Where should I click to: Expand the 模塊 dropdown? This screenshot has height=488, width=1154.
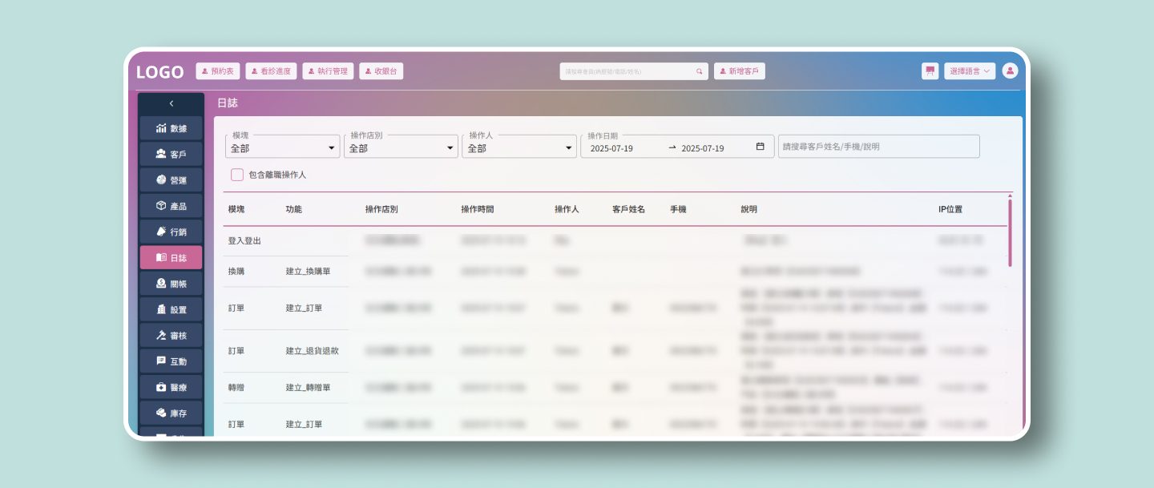click(x=282, y=147)
